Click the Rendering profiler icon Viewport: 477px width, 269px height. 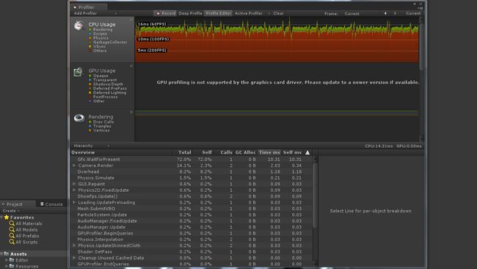pos(79,118)
